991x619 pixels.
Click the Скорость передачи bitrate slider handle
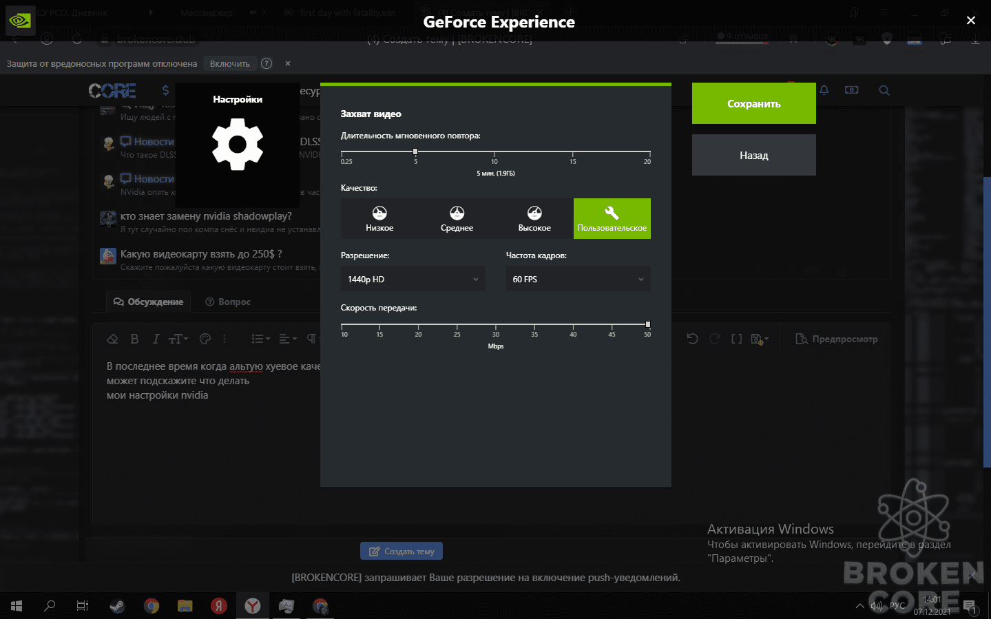coord(647,324)
